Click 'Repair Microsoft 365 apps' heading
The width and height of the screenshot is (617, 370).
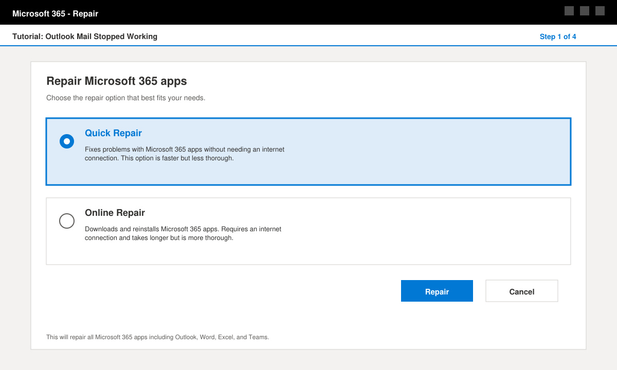pyautogui.click(x=117, y=81)
